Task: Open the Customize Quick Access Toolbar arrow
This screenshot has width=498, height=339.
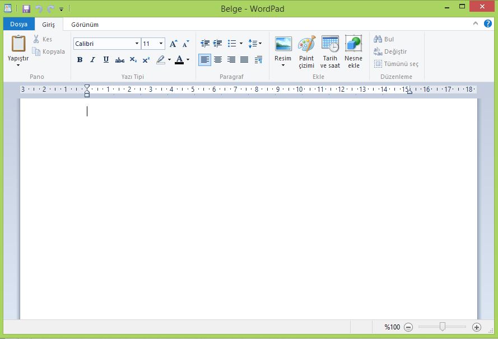Action: [x=61, y=9]
